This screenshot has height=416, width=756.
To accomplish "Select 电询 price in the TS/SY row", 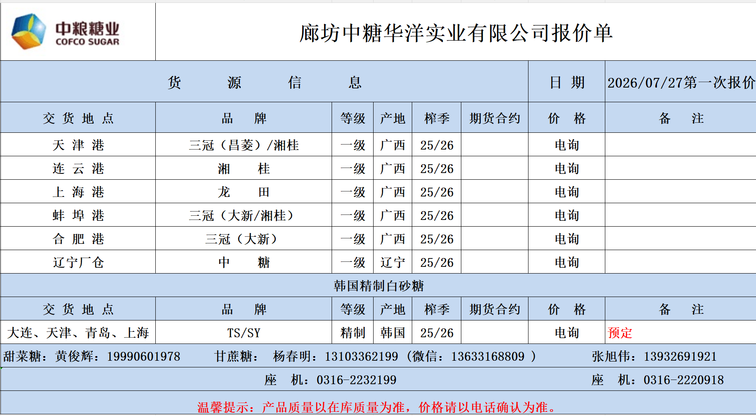I will [x=567, y=333].
